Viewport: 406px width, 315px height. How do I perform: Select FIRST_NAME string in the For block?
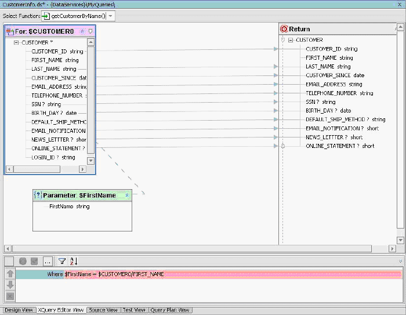[55, 60]
